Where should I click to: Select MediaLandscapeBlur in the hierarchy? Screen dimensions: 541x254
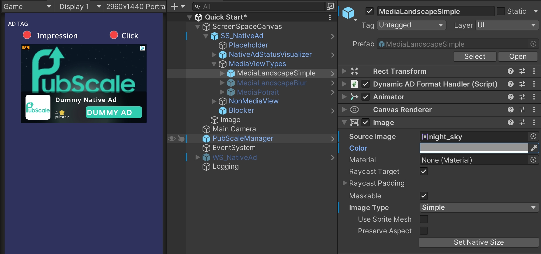pos(271,83)
